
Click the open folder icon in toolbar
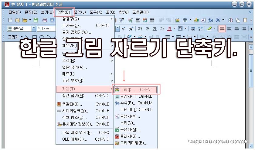pos(25,20)
